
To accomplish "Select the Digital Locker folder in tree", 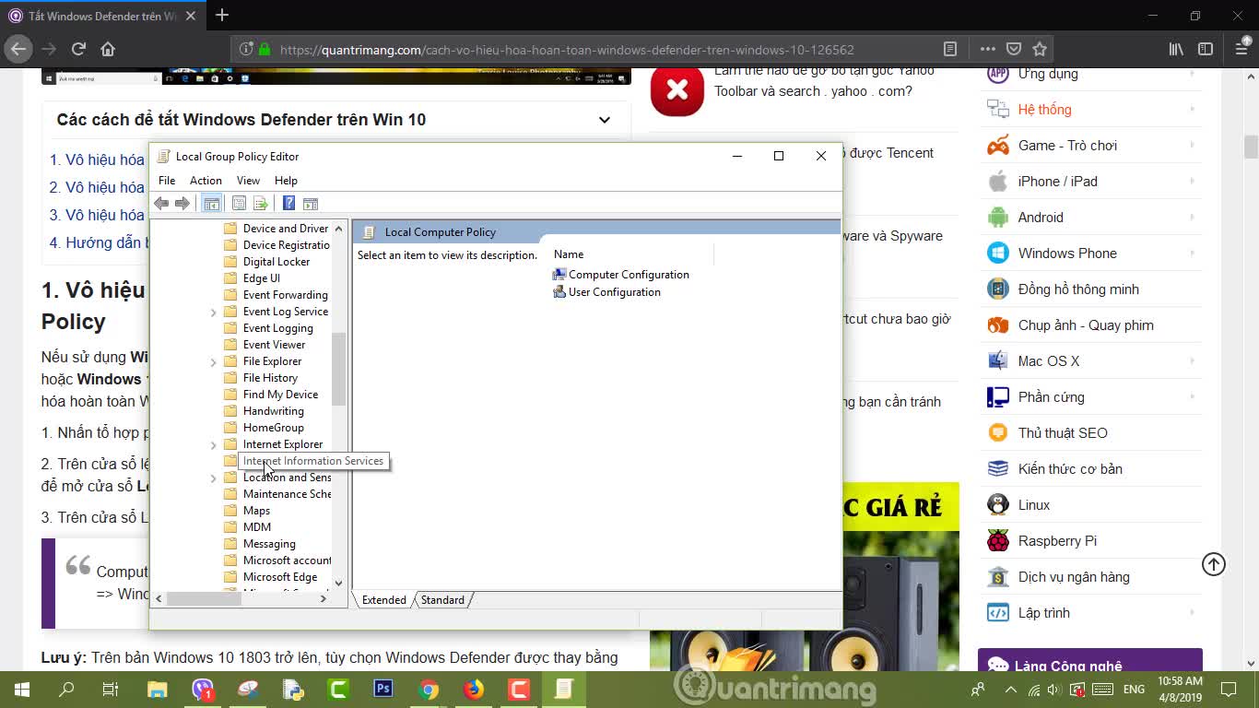I will 276,262.
